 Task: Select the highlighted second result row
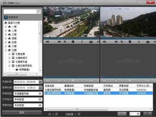tap(99, 93)
